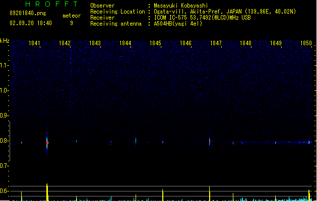Click the HROFFT title text

click(51, 4)
